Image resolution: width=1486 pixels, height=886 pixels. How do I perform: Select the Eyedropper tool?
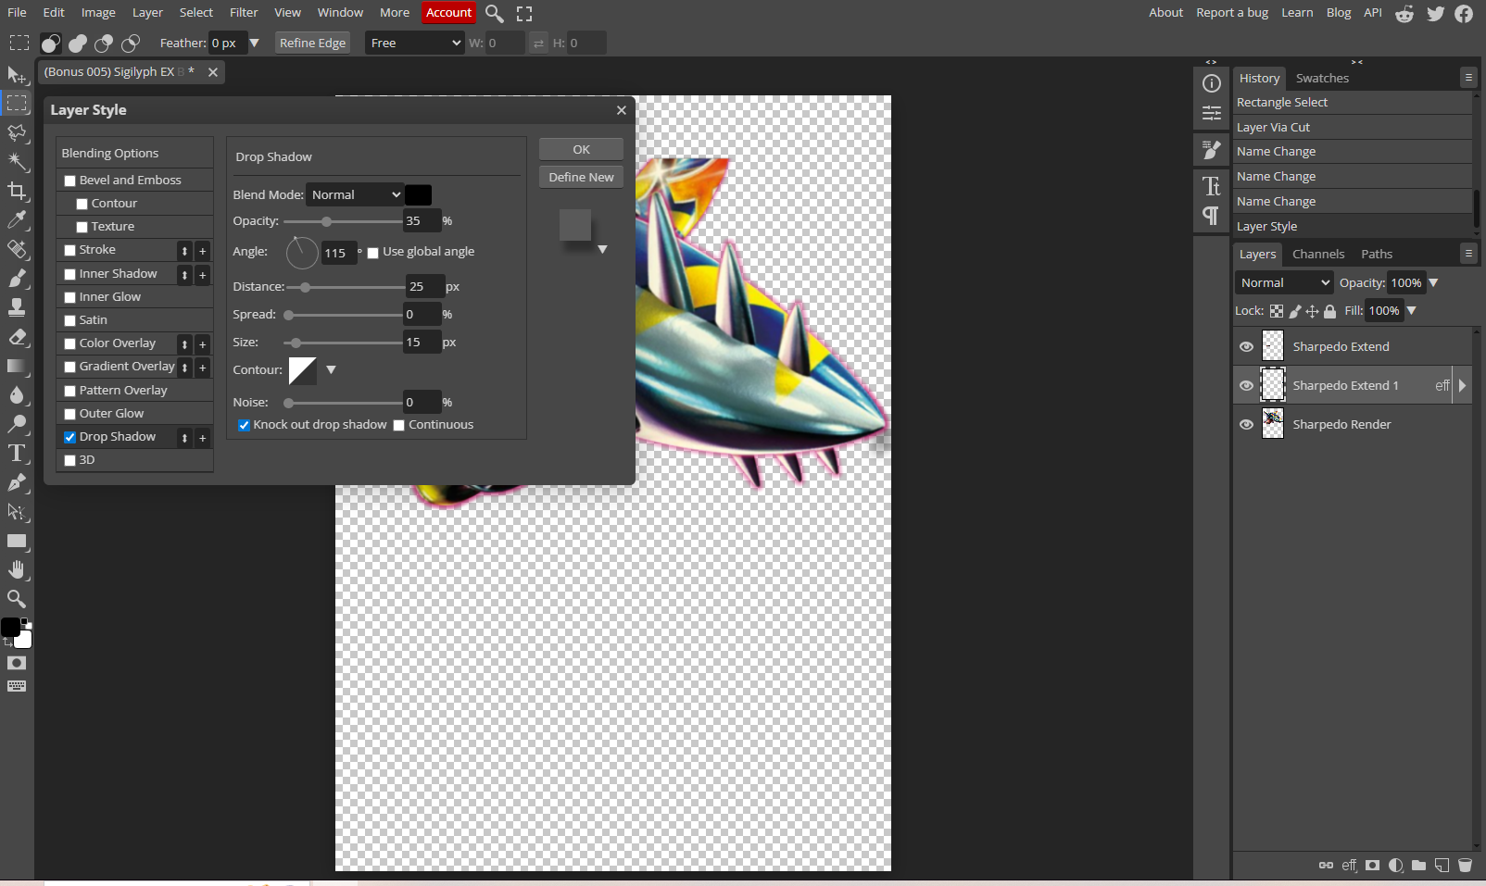[17, 220]
